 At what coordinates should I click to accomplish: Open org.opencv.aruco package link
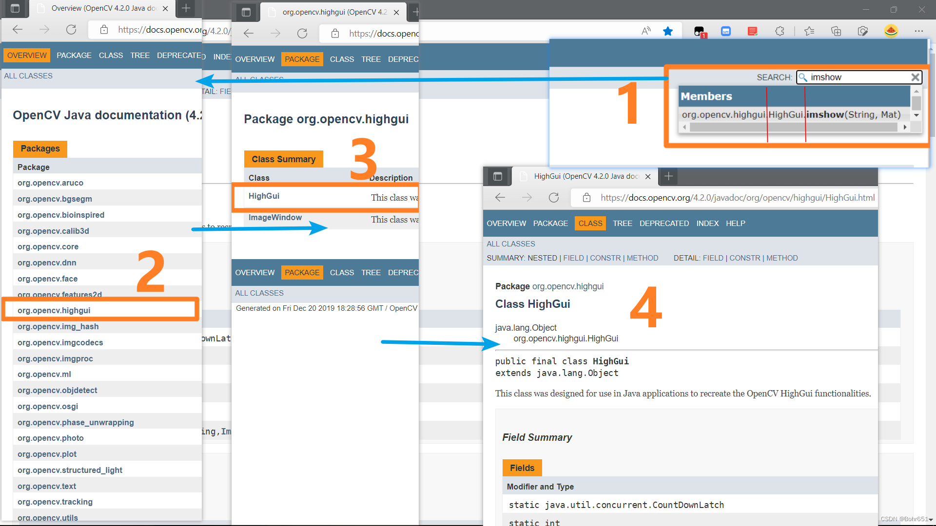(50, 183)
